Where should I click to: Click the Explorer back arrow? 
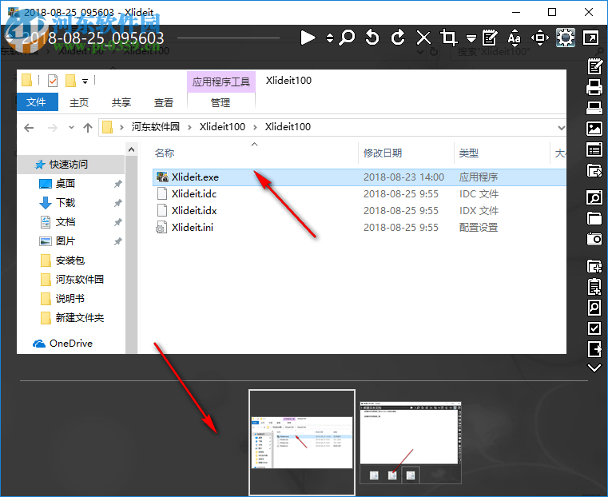(29, 127)
